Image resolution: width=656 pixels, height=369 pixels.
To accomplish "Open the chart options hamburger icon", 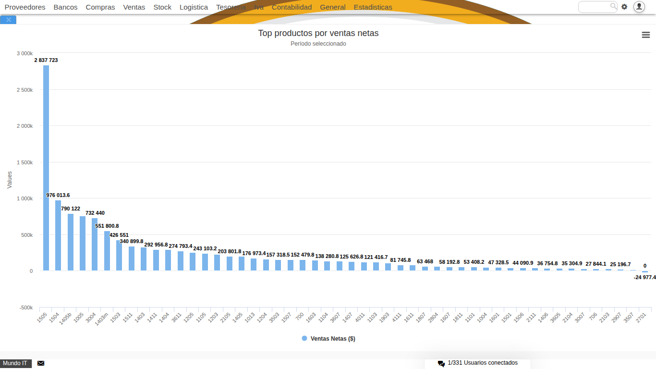I will pyautogui.click(x=645, y=35).
